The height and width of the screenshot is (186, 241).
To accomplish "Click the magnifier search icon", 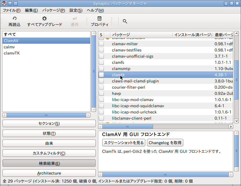I will click(x=125, y=21).
